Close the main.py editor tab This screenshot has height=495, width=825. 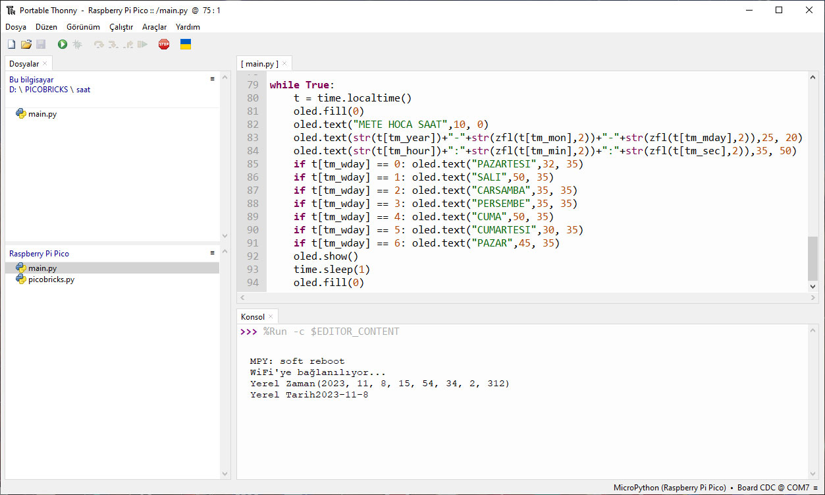[285, 64]
